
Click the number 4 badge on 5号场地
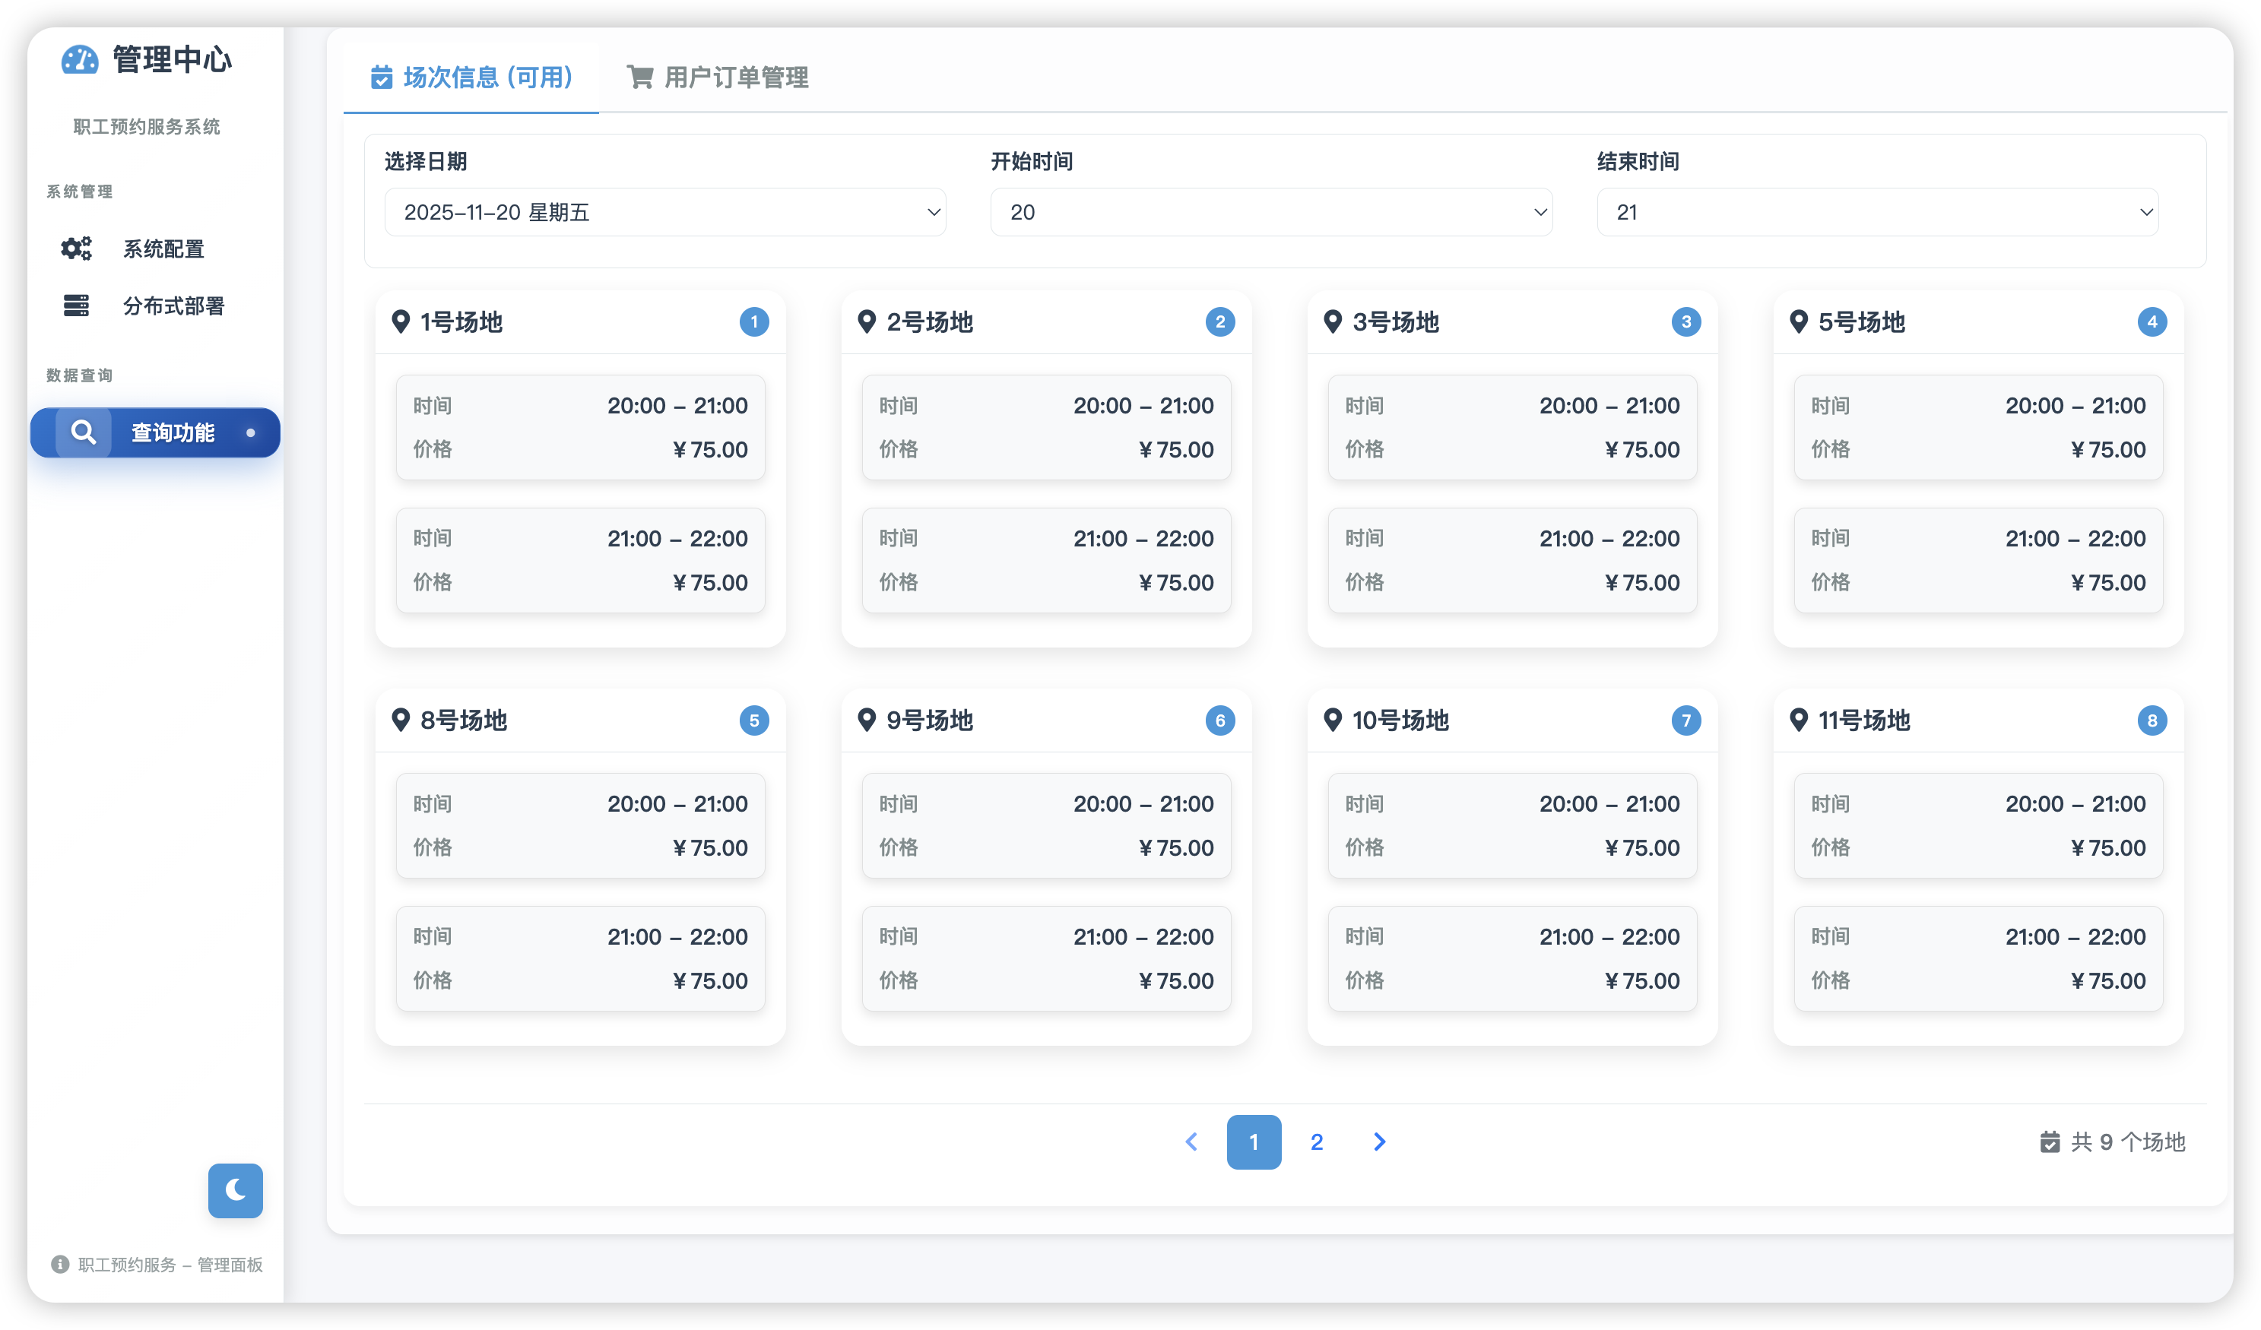(x=2152, y=322)
